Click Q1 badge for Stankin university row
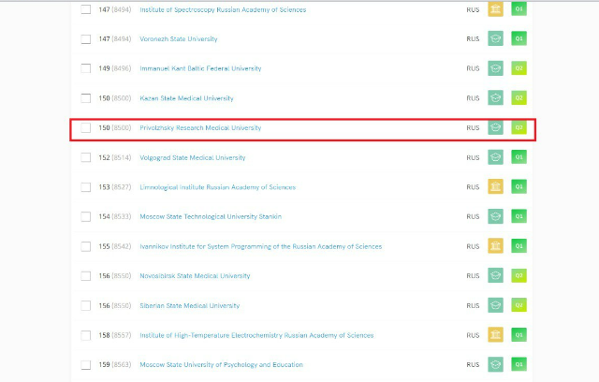599x382 pixels. pyautogui.click(x=519, y=216)
